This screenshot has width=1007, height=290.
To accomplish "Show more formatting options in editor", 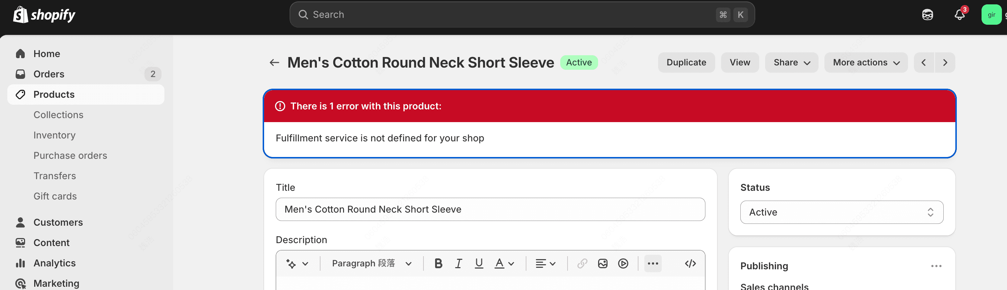I will pyautogui.click(x=653, y=264).
